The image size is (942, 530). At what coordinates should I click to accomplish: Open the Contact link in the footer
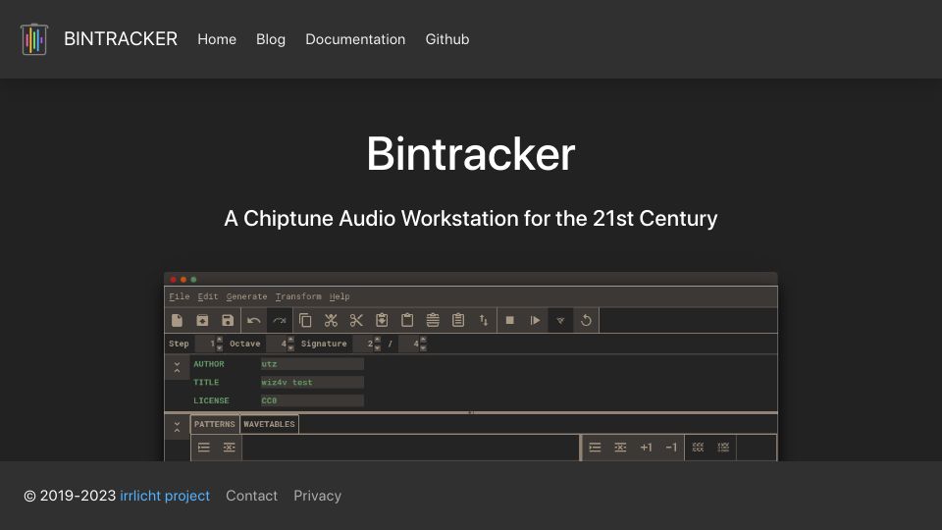[x=252, y=496]
